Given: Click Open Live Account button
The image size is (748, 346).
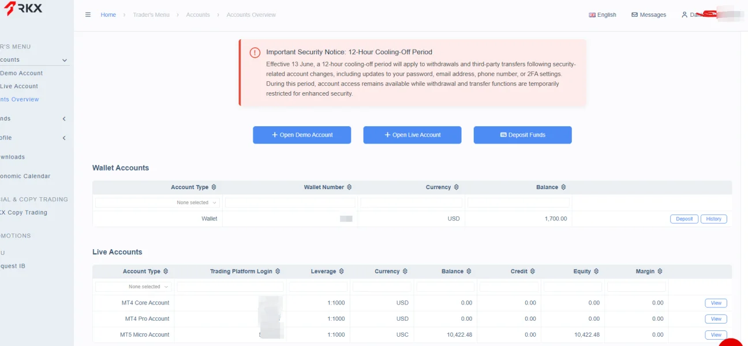Looking at the screenshot, I should 412,135.
